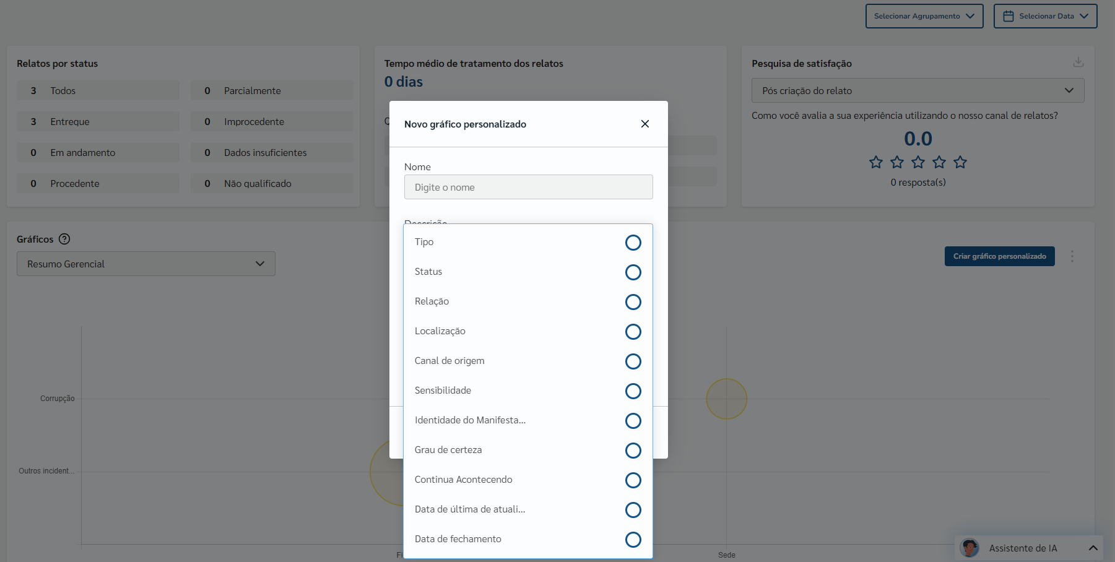Open the Selecionar Agrupamento dropdown

tap(924, 16)
